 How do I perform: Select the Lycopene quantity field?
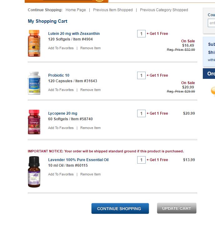tap(141, 113)
